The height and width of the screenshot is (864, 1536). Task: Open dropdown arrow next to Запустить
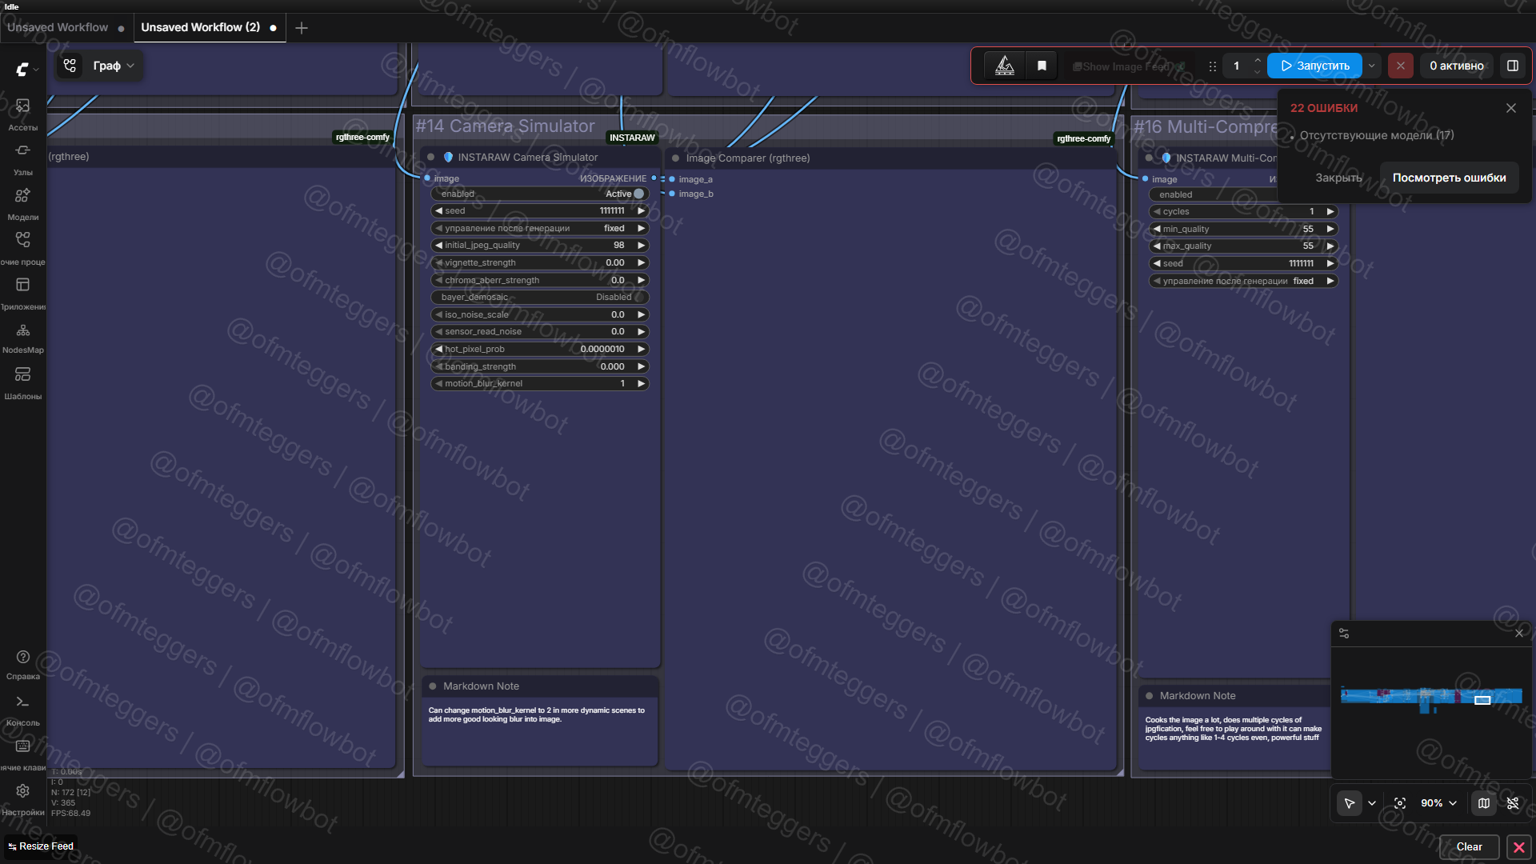tap(1372, 66)
